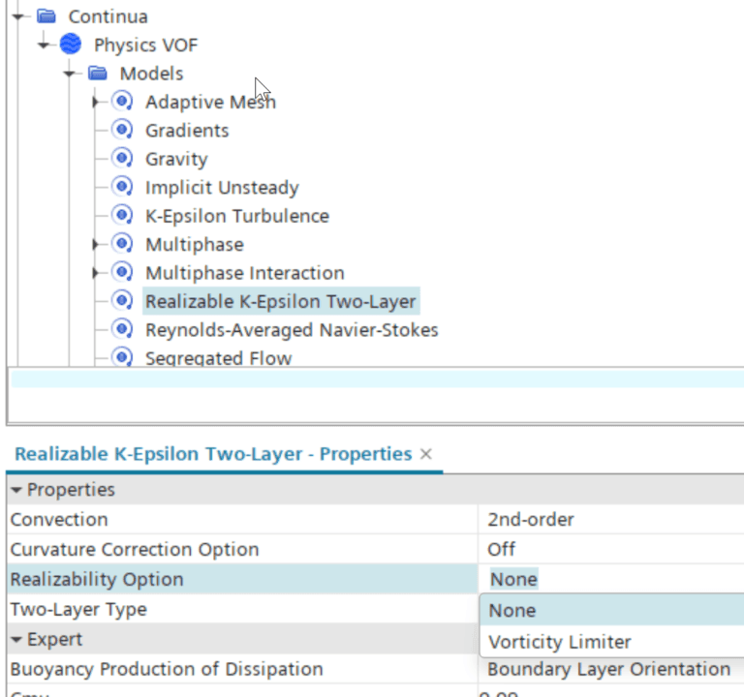
Task: Select the Continua tree label
Action: 108,16
